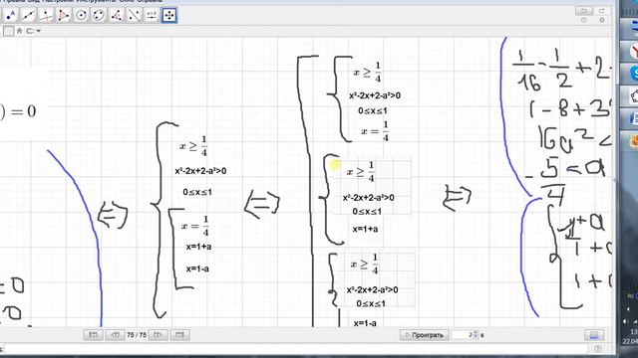The width and height of the screenshot is (638, 358).
Task: Click the text x=1-a at the bottom center
Action: click(365, 323)
